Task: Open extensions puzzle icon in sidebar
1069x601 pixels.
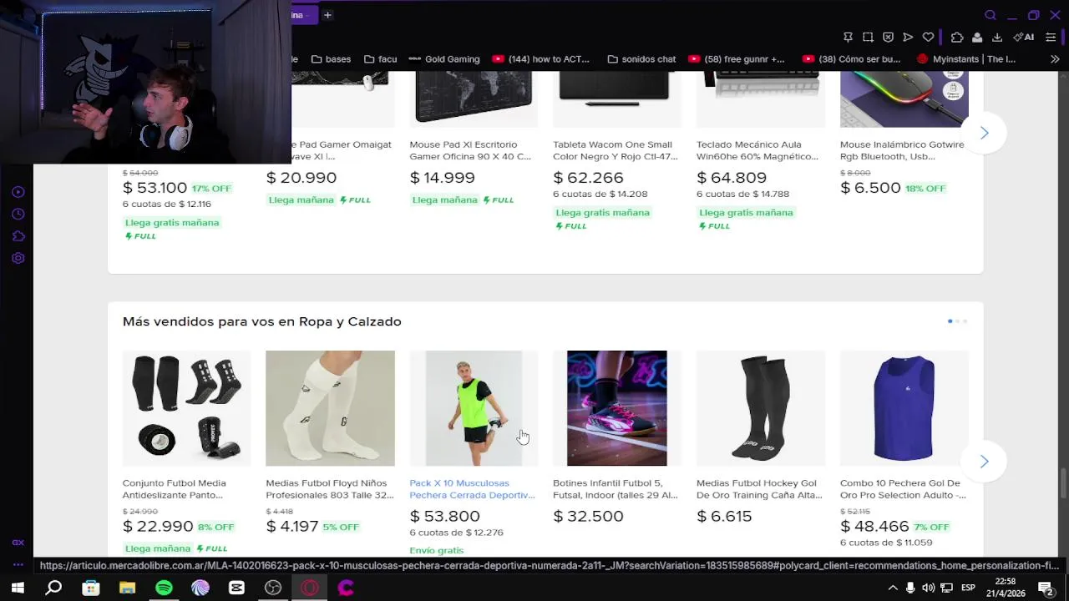Action: pos(18,236)
